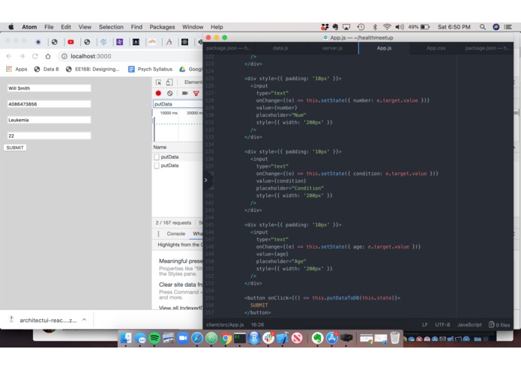
Task: Open the Notification Center menu bar icon
Action: tap(508, 27)
